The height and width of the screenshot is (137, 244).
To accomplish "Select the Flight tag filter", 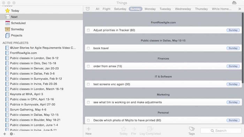I will point(106,9).
